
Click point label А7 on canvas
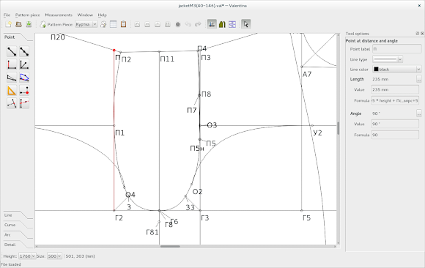pos(307,74)
